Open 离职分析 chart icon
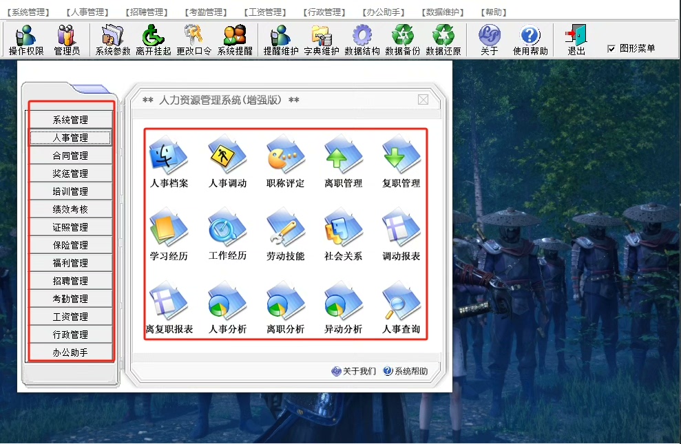 [x=285, y=307]
